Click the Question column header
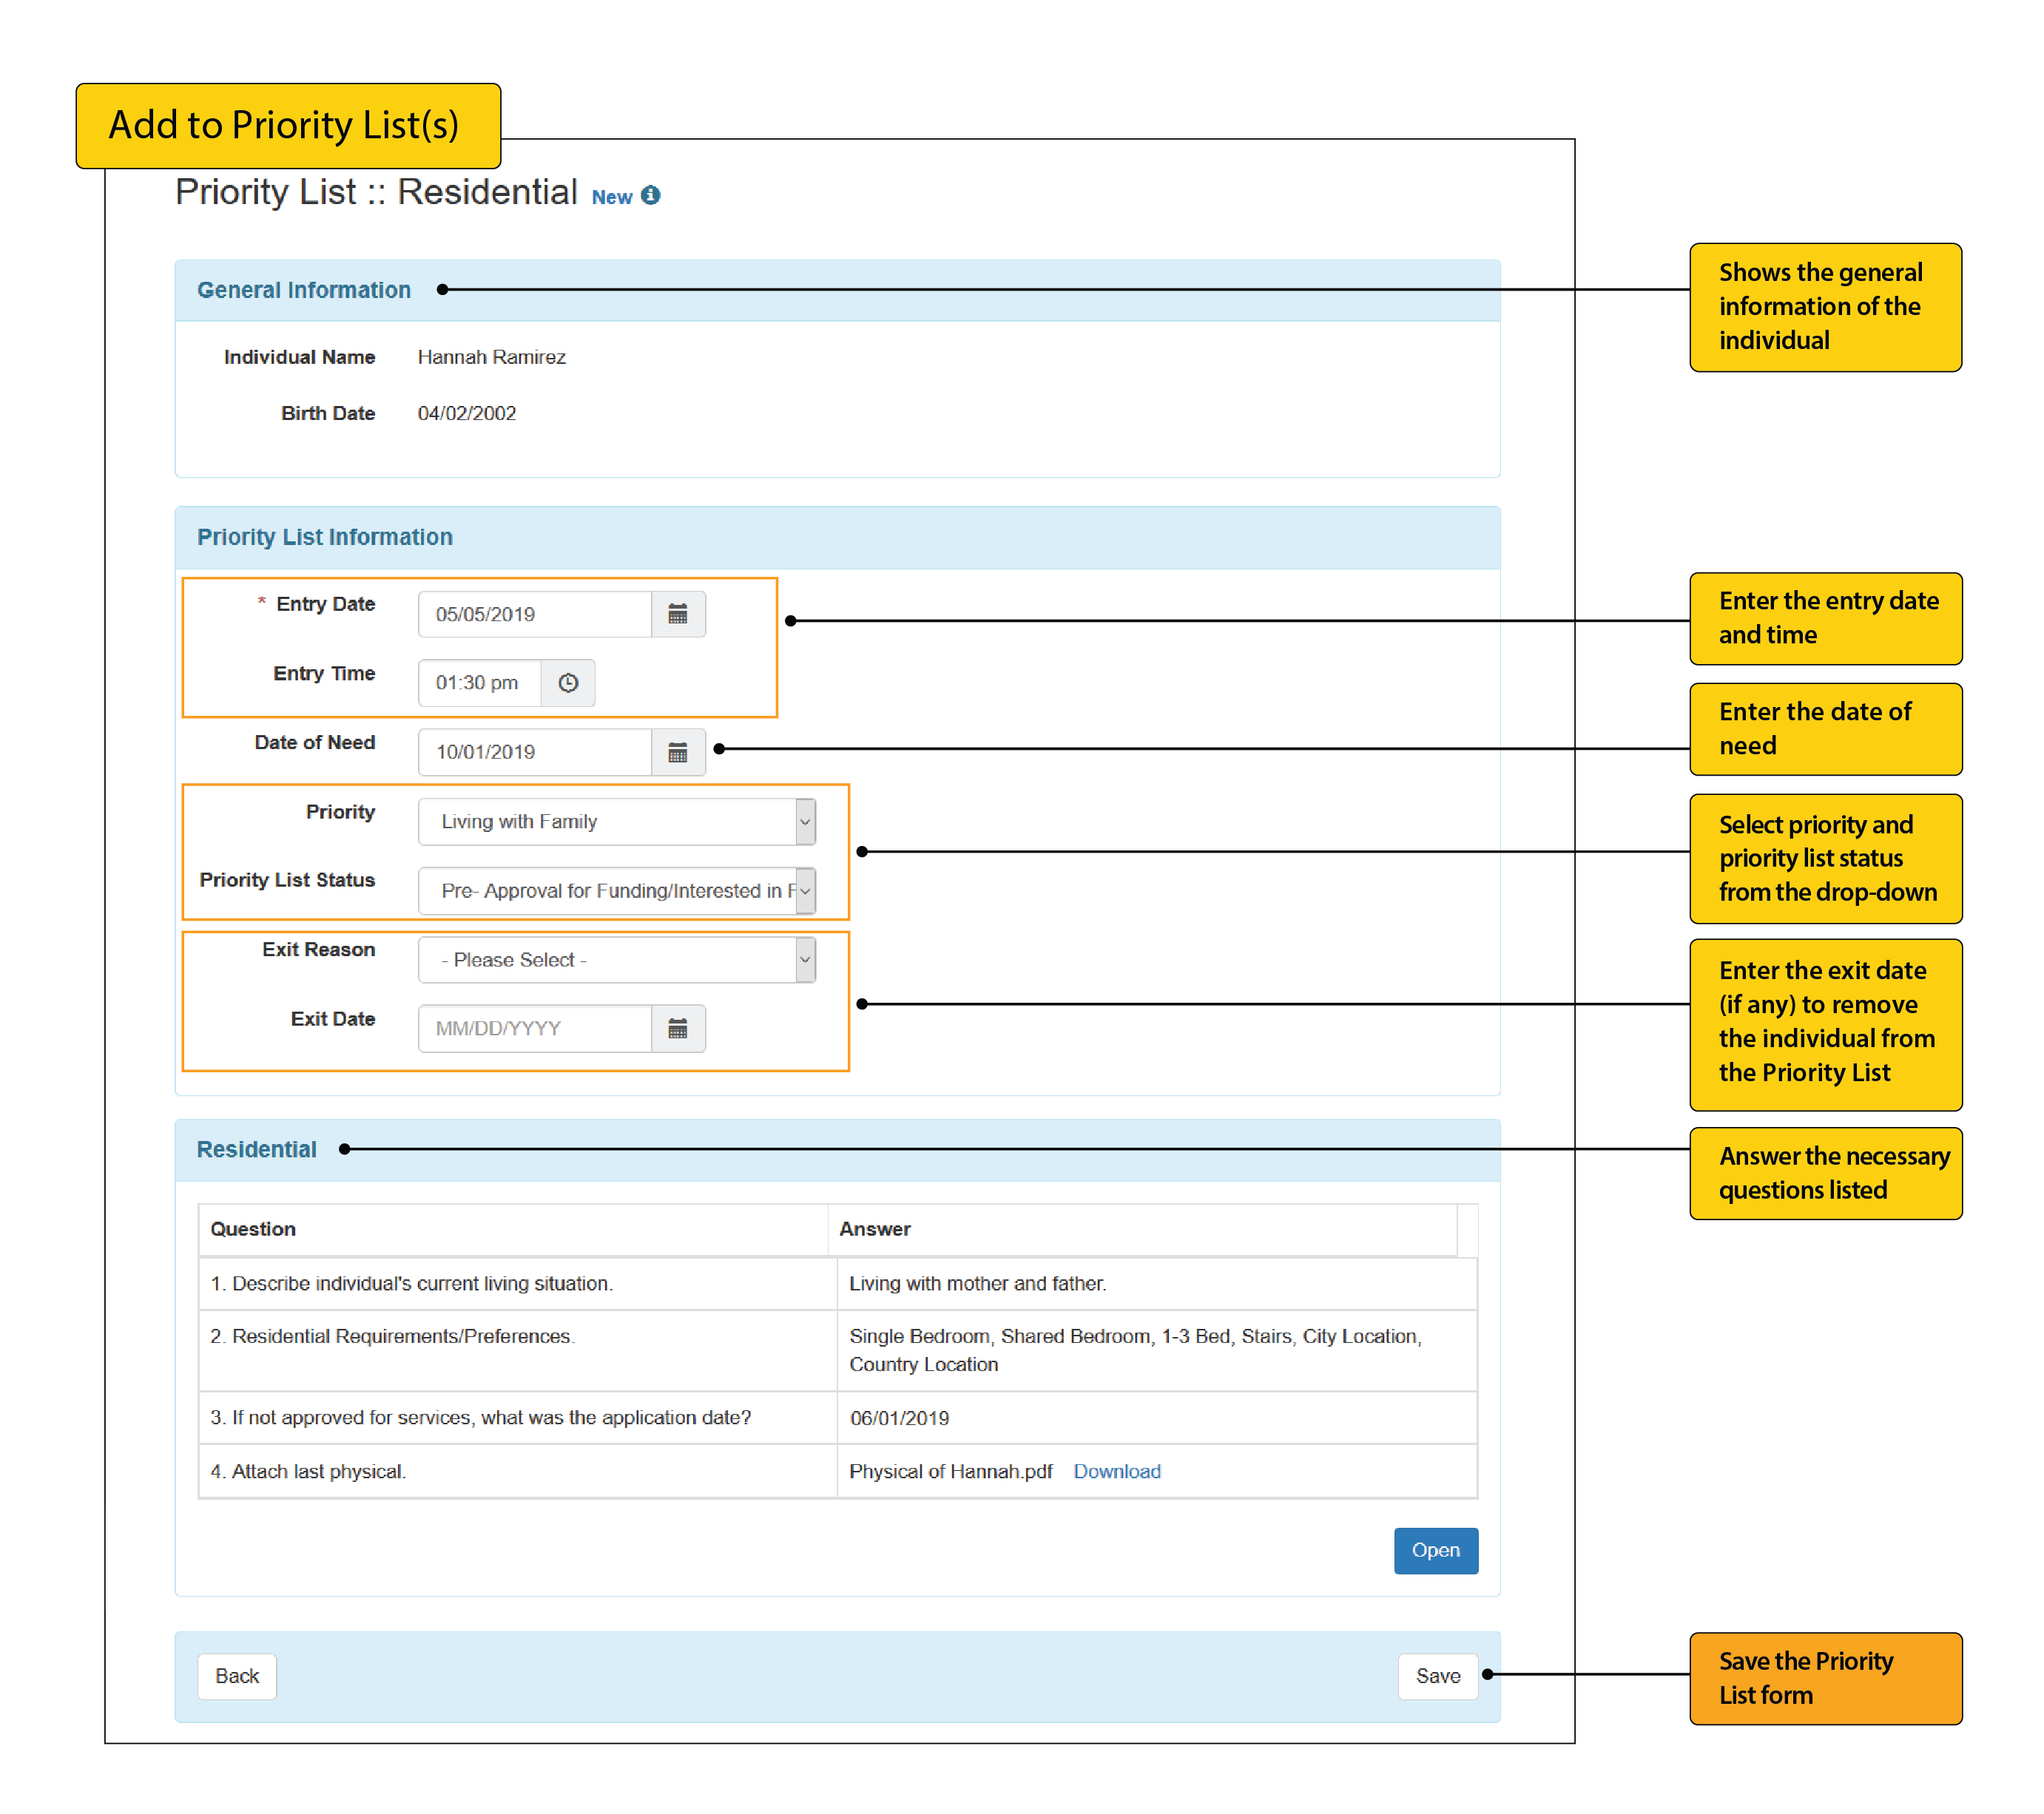2044x1814 pixels. (253, 1228)
